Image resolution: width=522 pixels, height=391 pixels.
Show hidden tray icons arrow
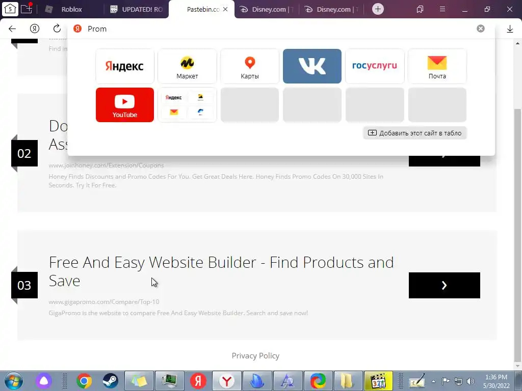point(433,381)
